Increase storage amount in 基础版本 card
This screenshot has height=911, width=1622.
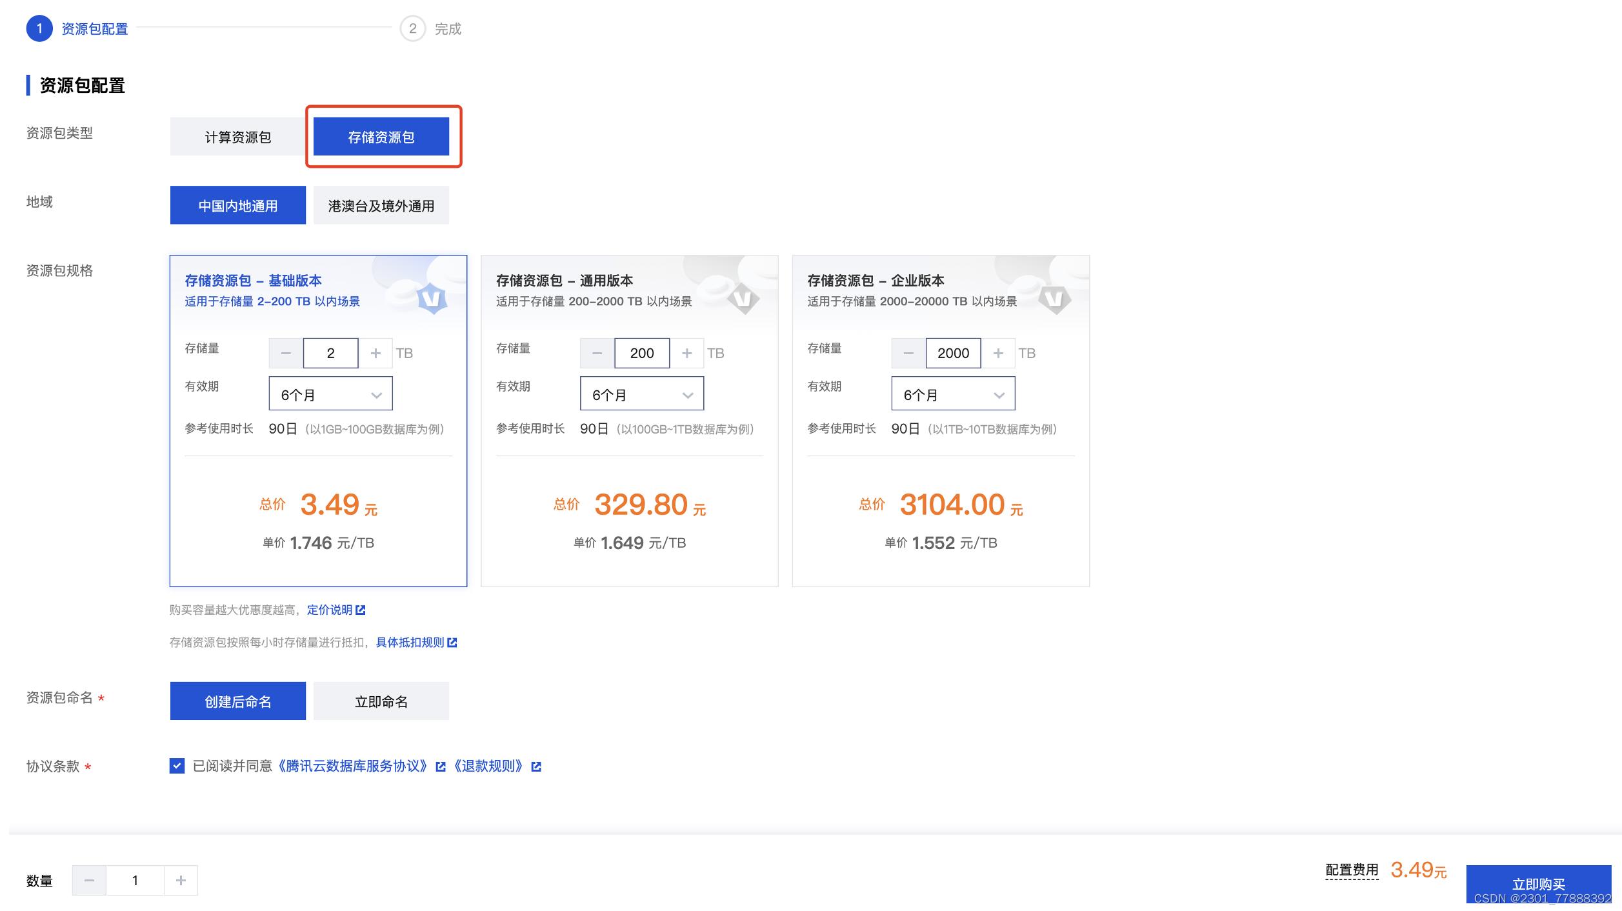pos(375,353)
